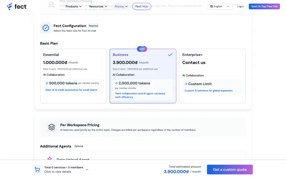Screen dimensions: 286x179
Task: Select the Enterprise+ plan card
Action: click(x=212, y=76)
